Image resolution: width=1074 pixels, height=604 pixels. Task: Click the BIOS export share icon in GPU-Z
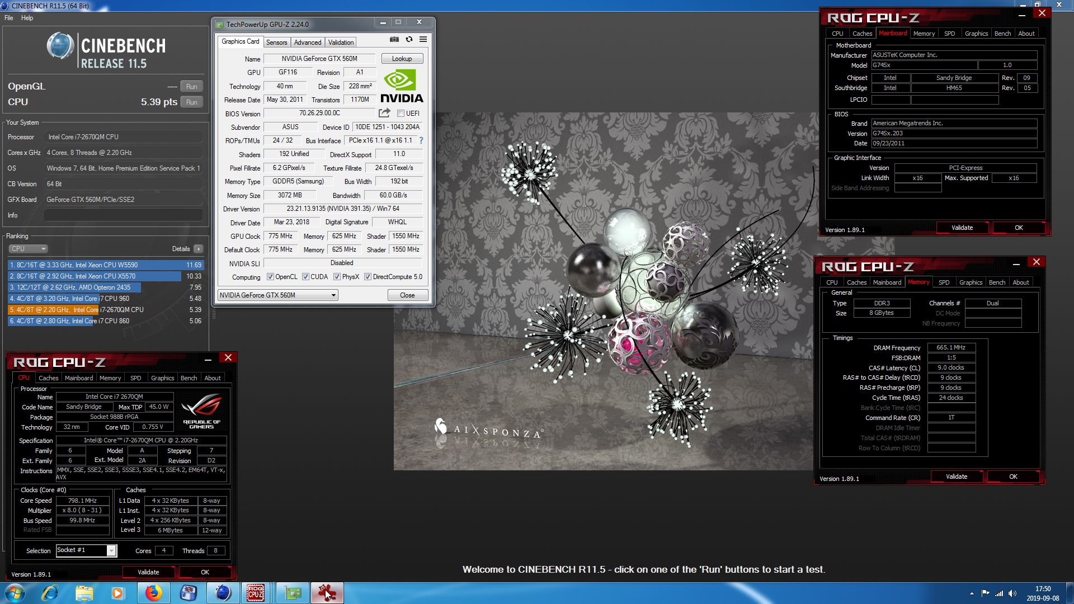tap(384, 113)
